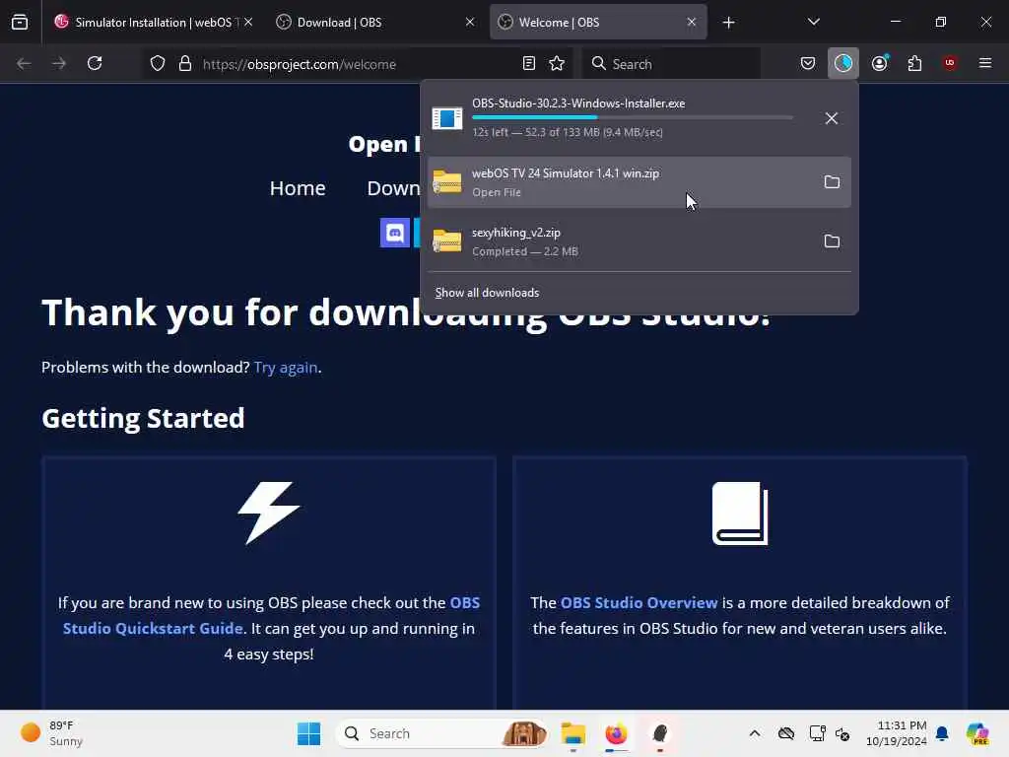
Task: Open Firefox from taskbar
Action: pyautogui.click(x=616, y=733)
